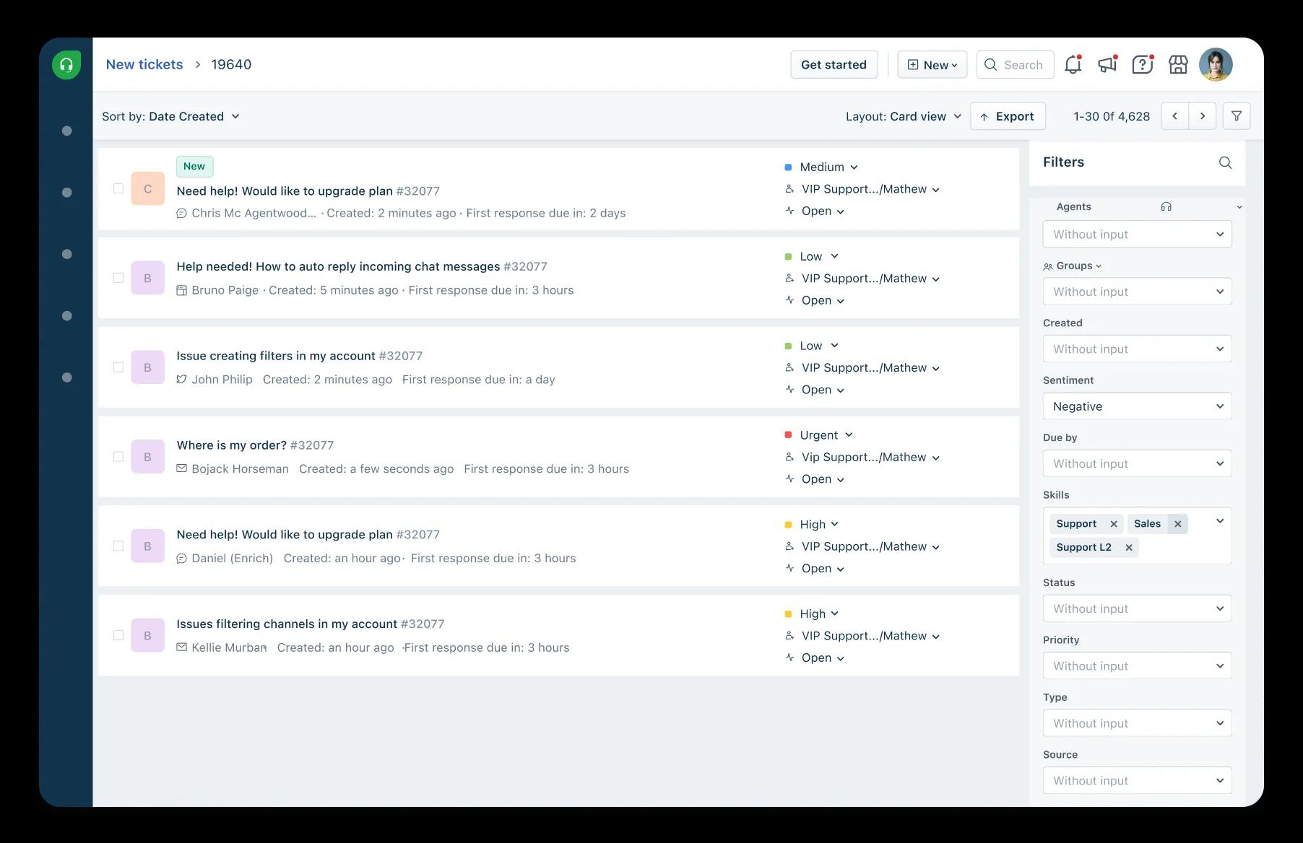The width and height of the screenshot is (1303, 843).
Task: Open ticket Help needed auto reply chat messages
Action: [338, 267]
